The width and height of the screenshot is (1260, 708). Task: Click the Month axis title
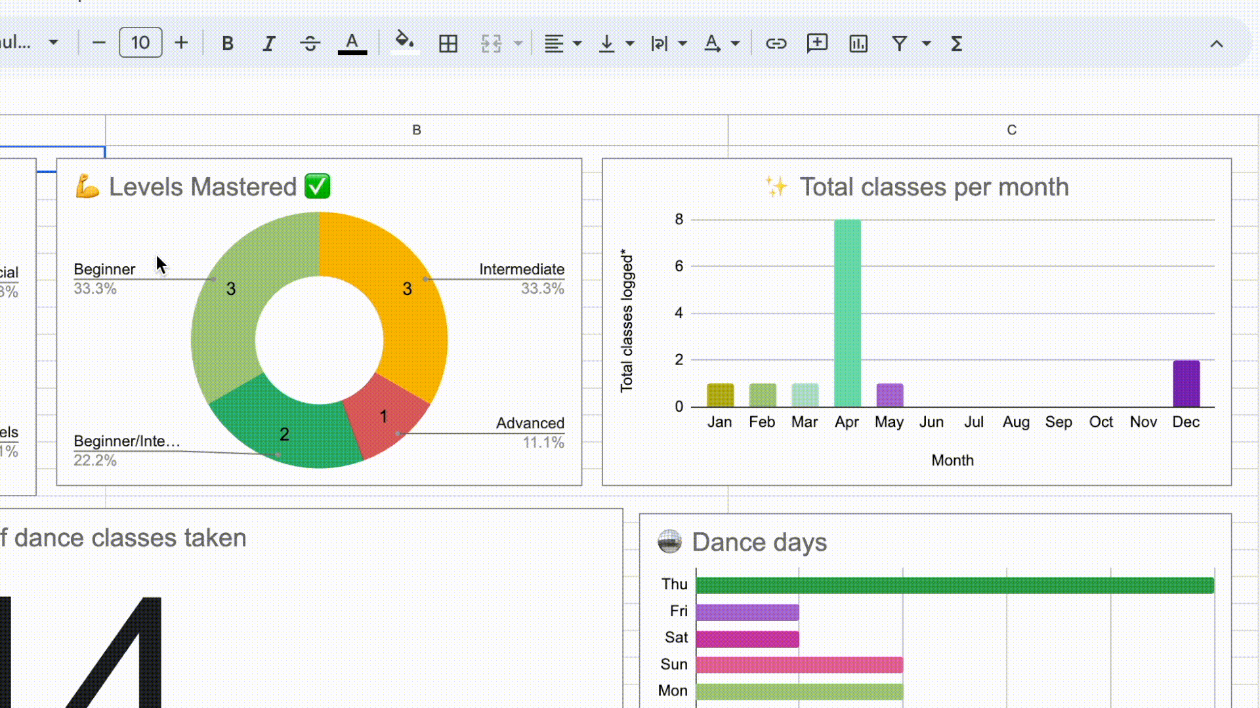(x=952, y=460)
